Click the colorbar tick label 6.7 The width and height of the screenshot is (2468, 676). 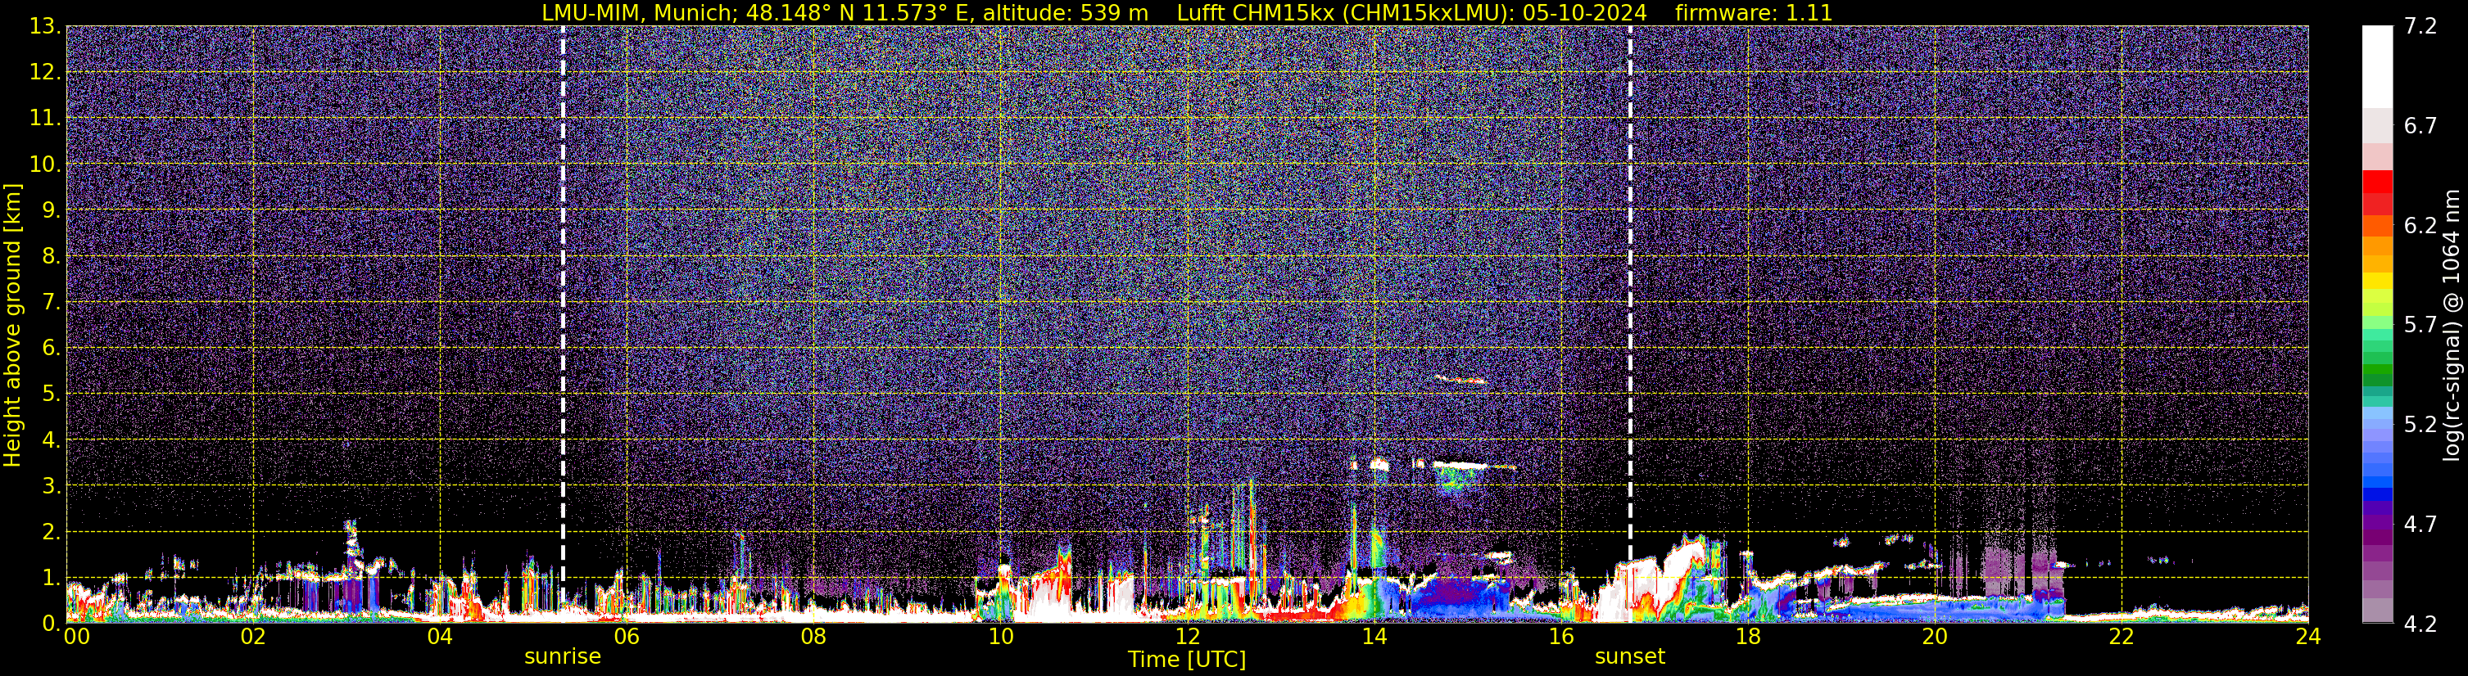coord(2420,126)
